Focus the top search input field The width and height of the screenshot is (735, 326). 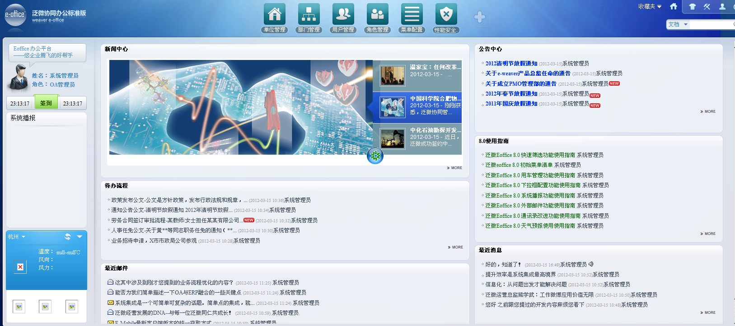[712, 24]
